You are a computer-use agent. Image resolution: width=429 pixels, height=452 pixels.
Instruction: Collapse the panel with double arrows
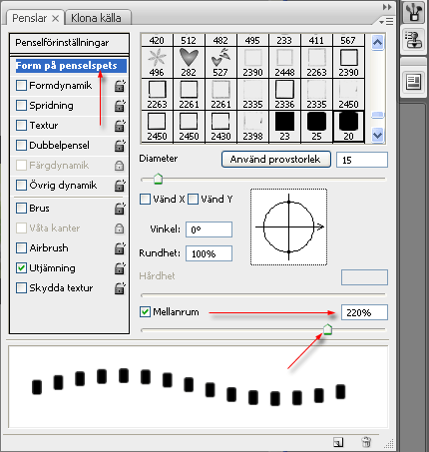387,7
